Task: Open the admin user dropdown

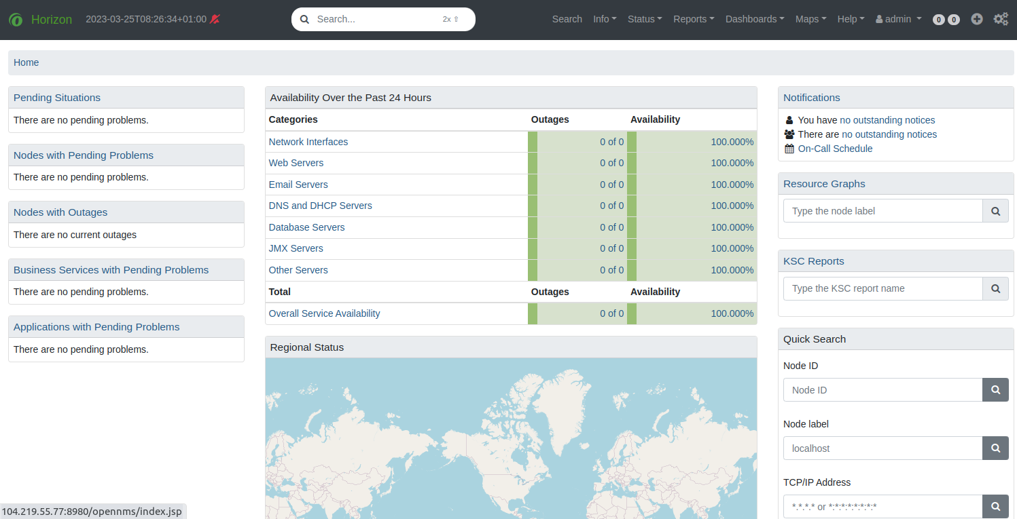Action: pyautogui.click(x=898, y=19)
